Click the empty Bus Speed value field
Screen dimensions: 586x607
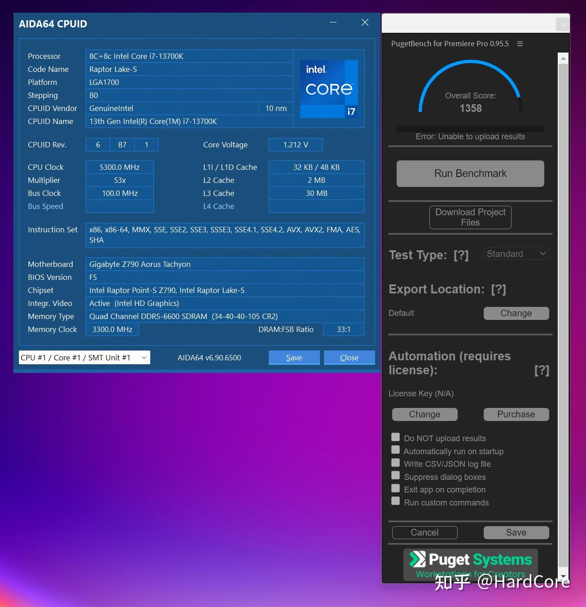120,206
